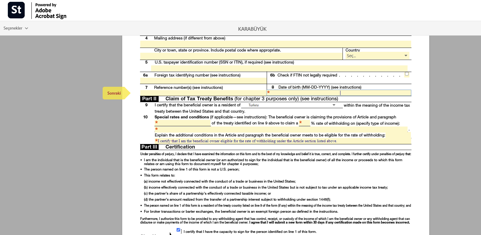
Task: Click the Adobe Acrobat Sign St logo
Action: 16,10
